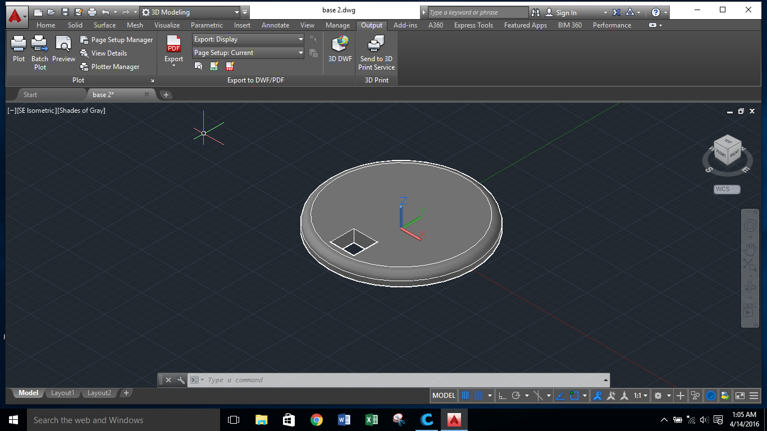The image size is (767, 431).
Task: Switch to the Start file tab
Action: coord(30,94)
